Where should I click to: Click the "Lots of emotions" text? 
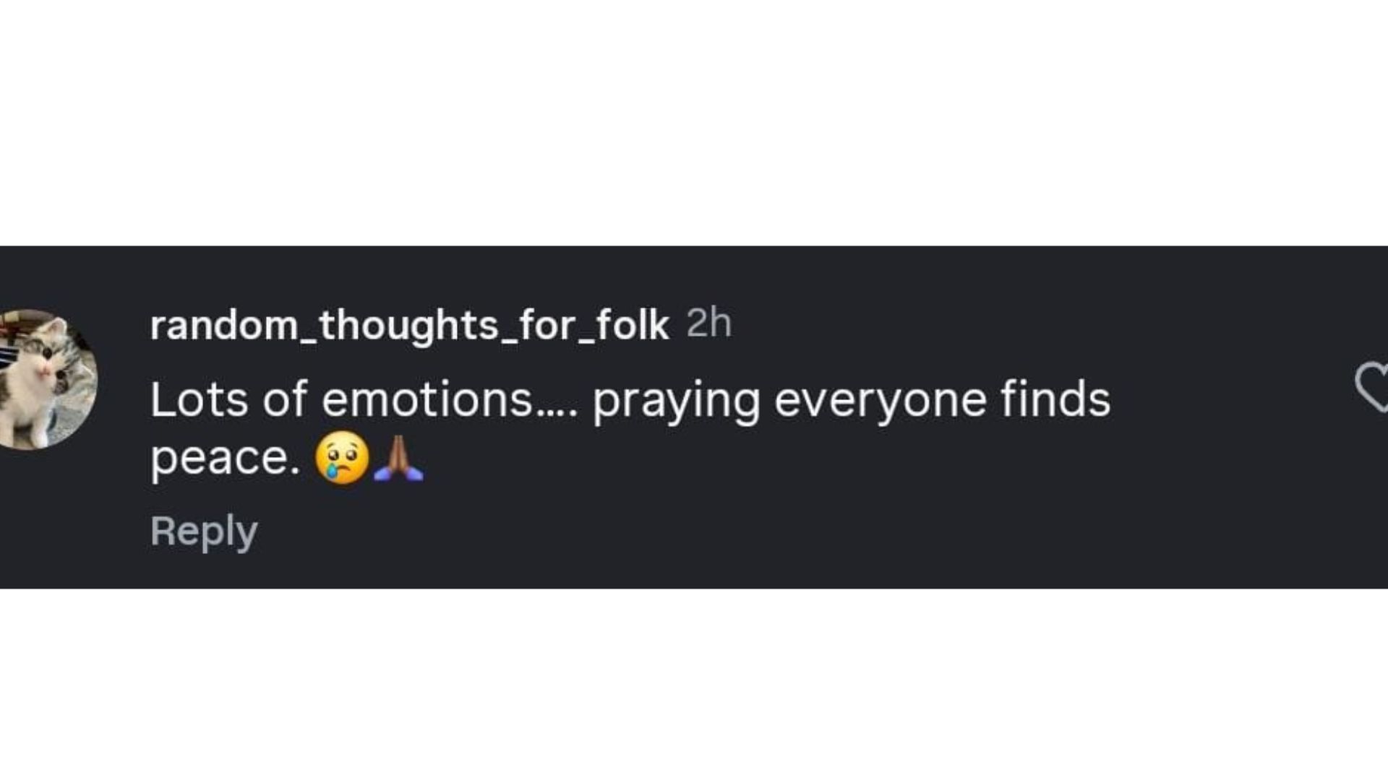(x=340, y=399)
